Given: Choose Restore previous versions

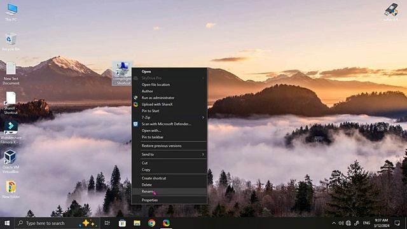Looking at the screenshot, I should tap(170, 146).
